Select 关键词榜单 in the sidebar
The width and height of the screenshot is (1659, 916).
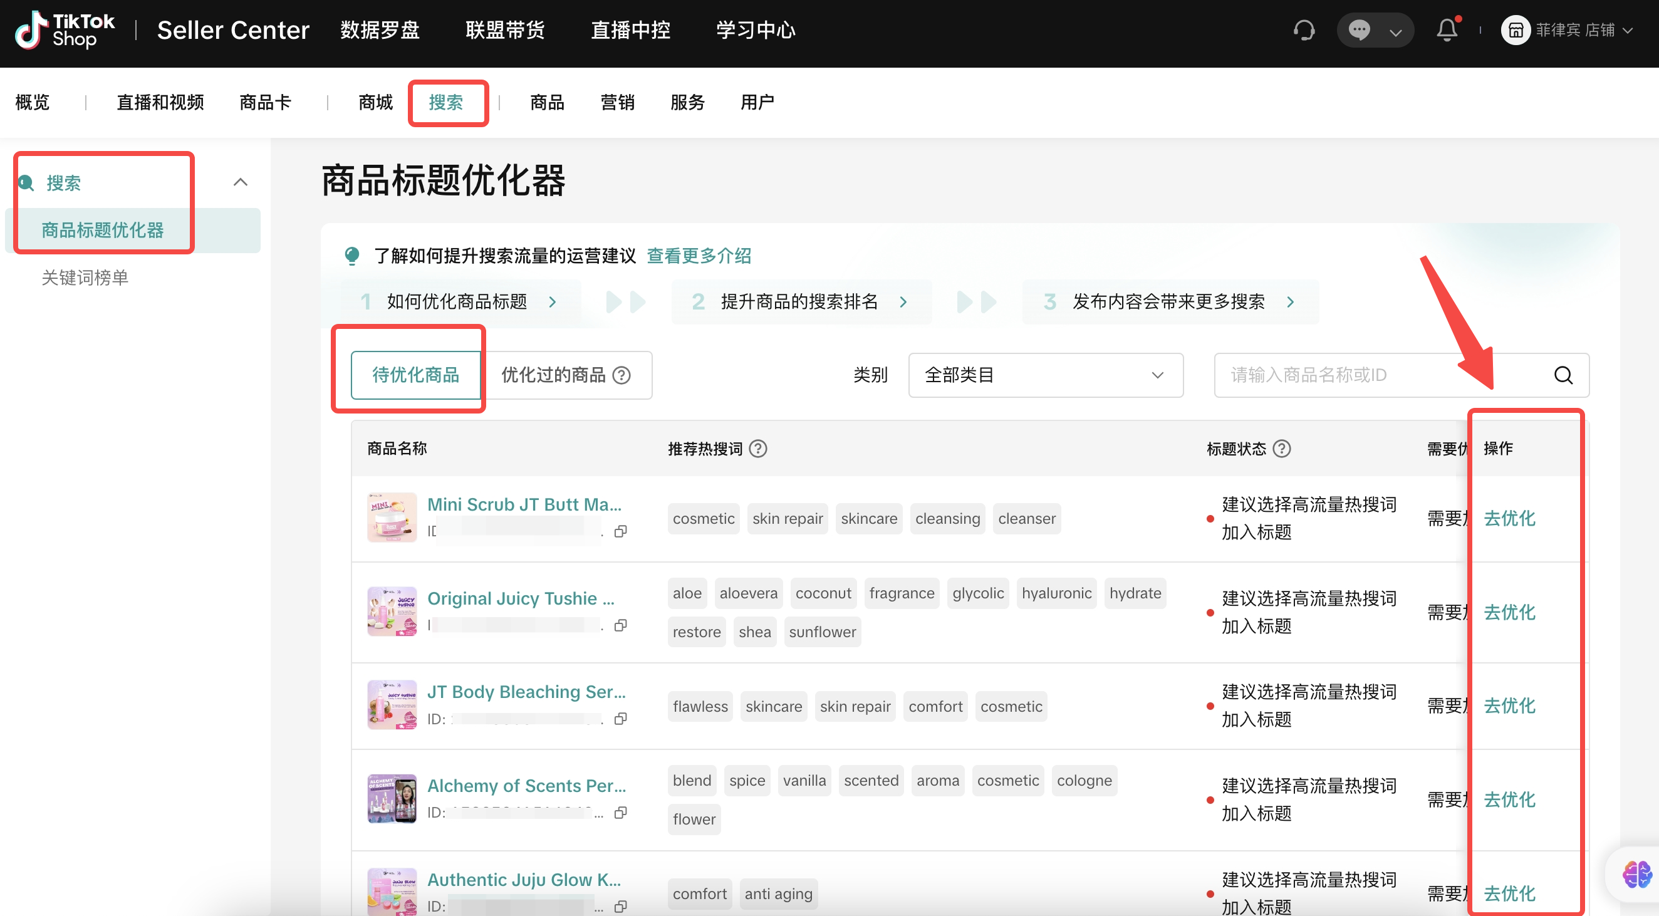[x=85, y=277]
